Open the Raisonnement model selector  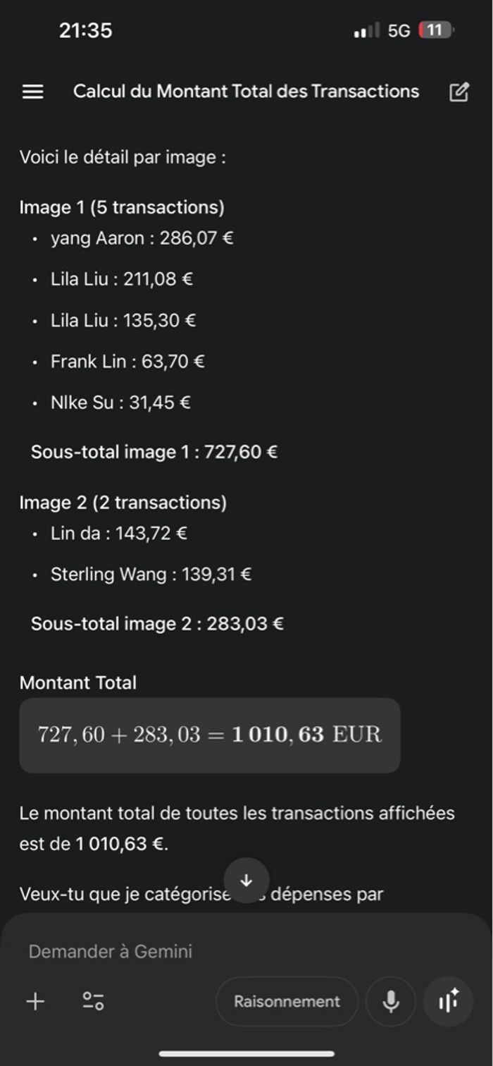point(287,1001)
